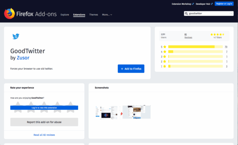This screenshot has width=238, height=145.
Task: Click the 1-star rating bar
Action: [x=195, y=66]
